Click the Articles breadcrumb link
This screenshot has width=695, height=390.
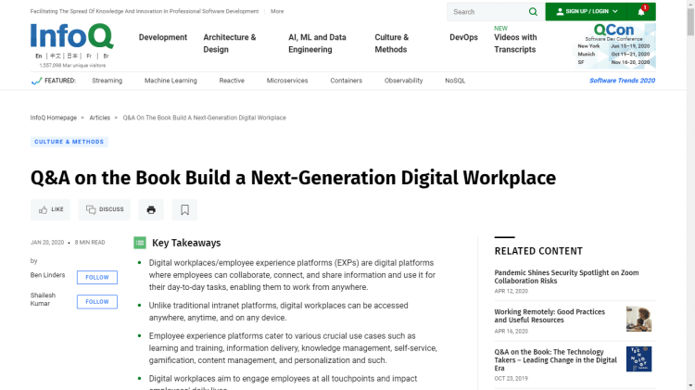click(100, 118)
